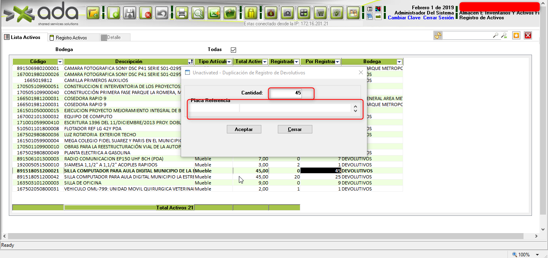
Task: Click the orange star favorites icon
Action: coord(516,36)
